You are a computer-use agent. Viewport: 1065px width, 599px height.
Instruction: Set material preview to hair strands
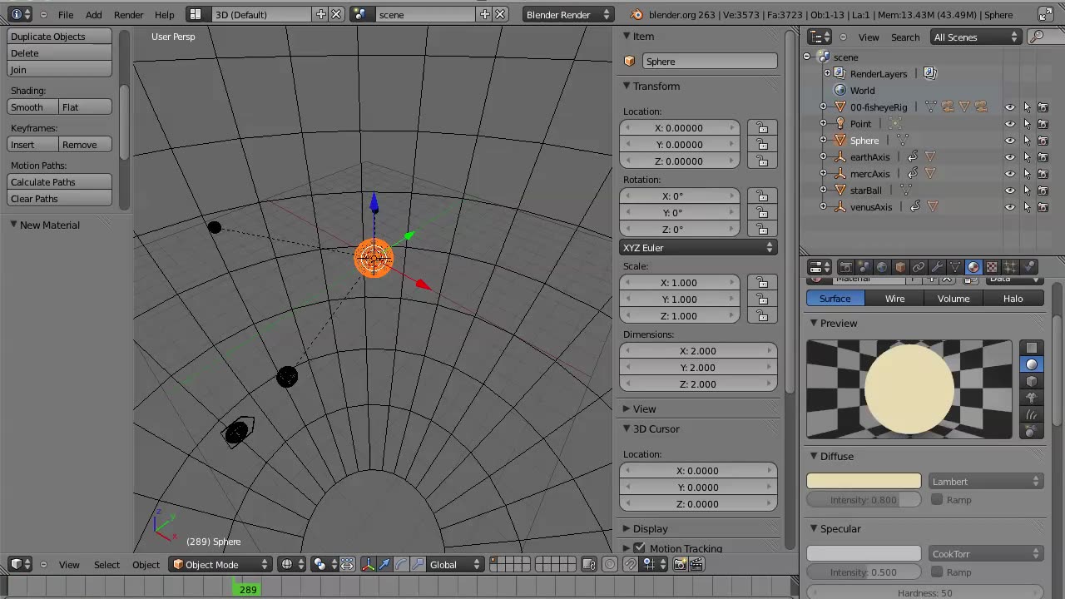[x=1032, y=414]
